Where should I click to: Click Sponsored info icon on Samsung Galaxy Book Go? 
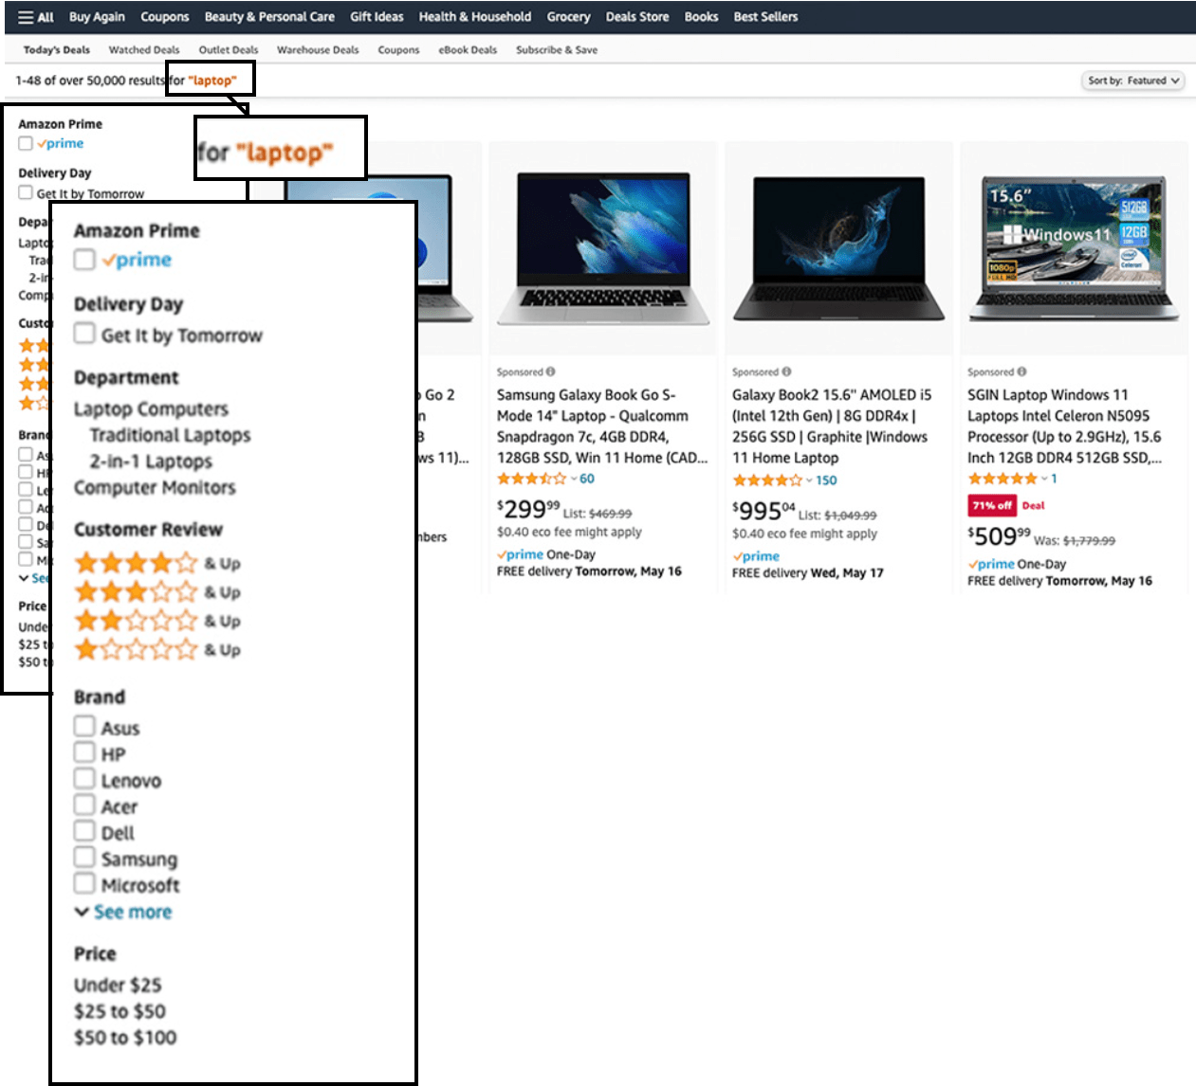(551, 372)
